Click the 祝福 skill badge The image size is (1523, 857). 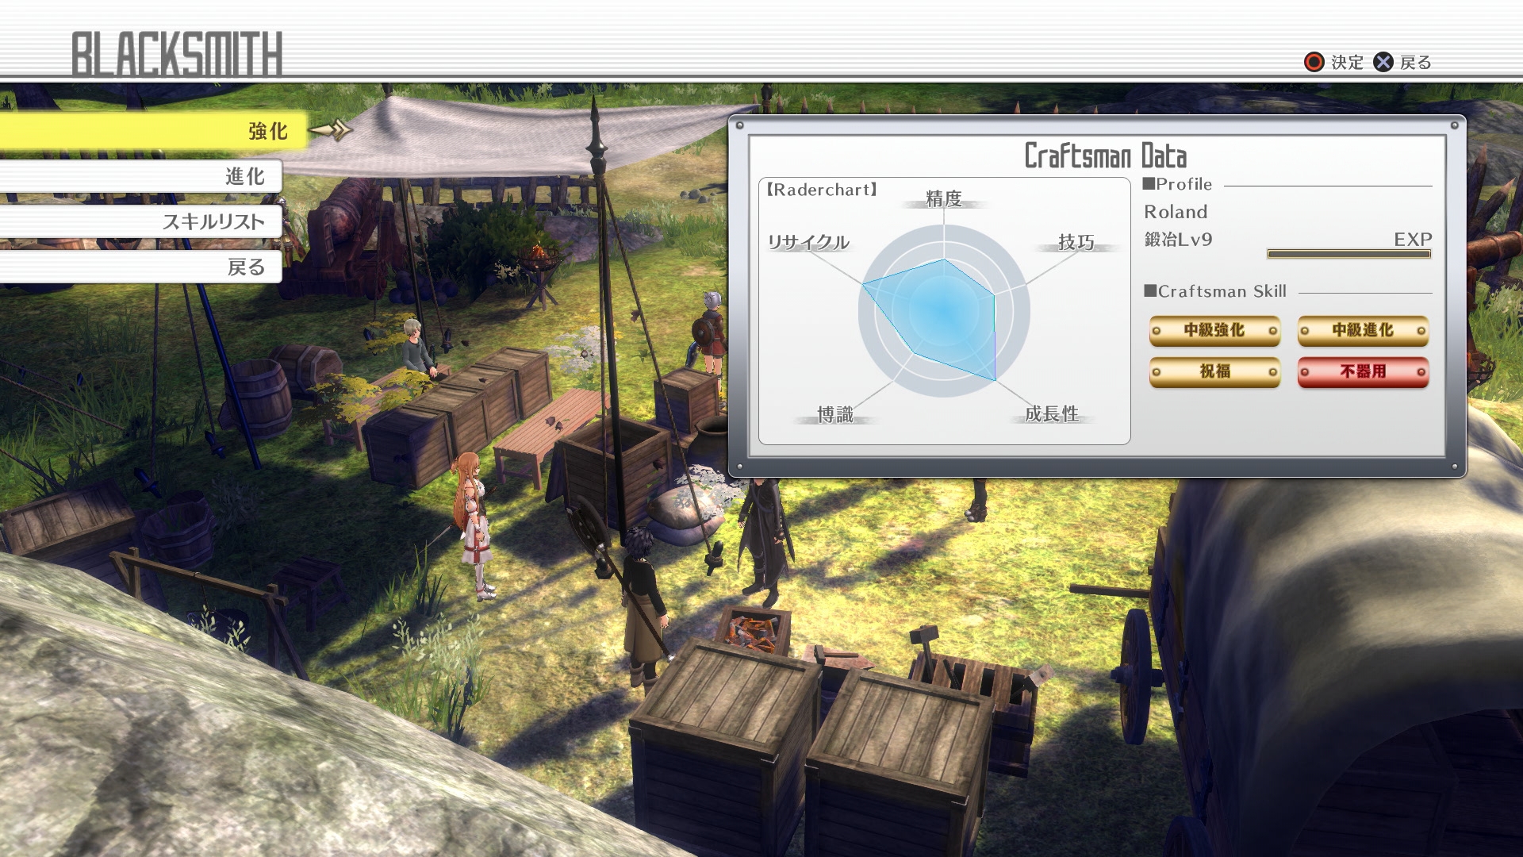coord(1214,371)
